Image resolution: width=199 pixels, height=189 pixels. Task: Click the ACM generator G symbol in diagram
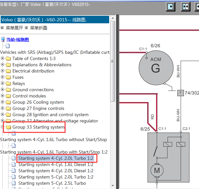pos(156,68)
